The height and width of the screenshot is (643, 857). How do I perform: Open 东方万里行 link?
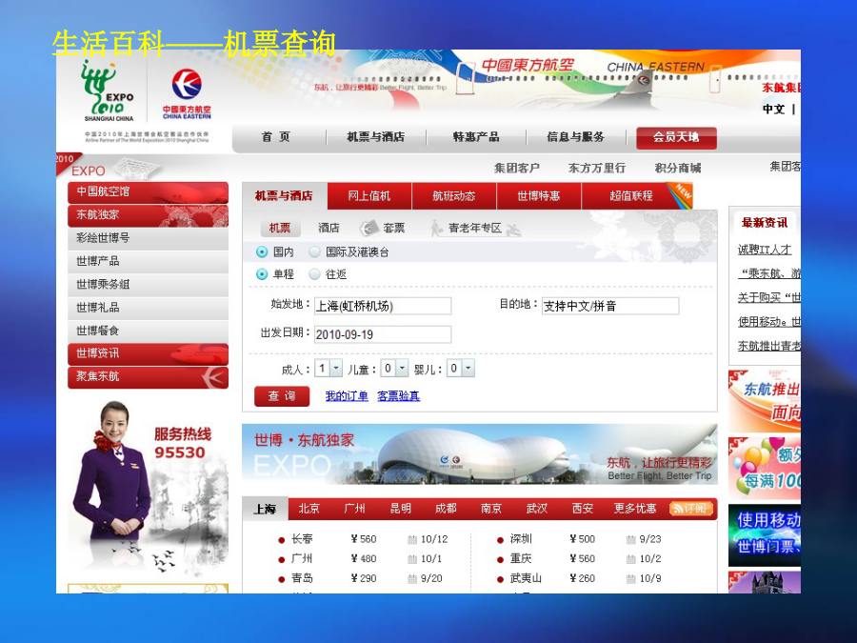(597, 169)
